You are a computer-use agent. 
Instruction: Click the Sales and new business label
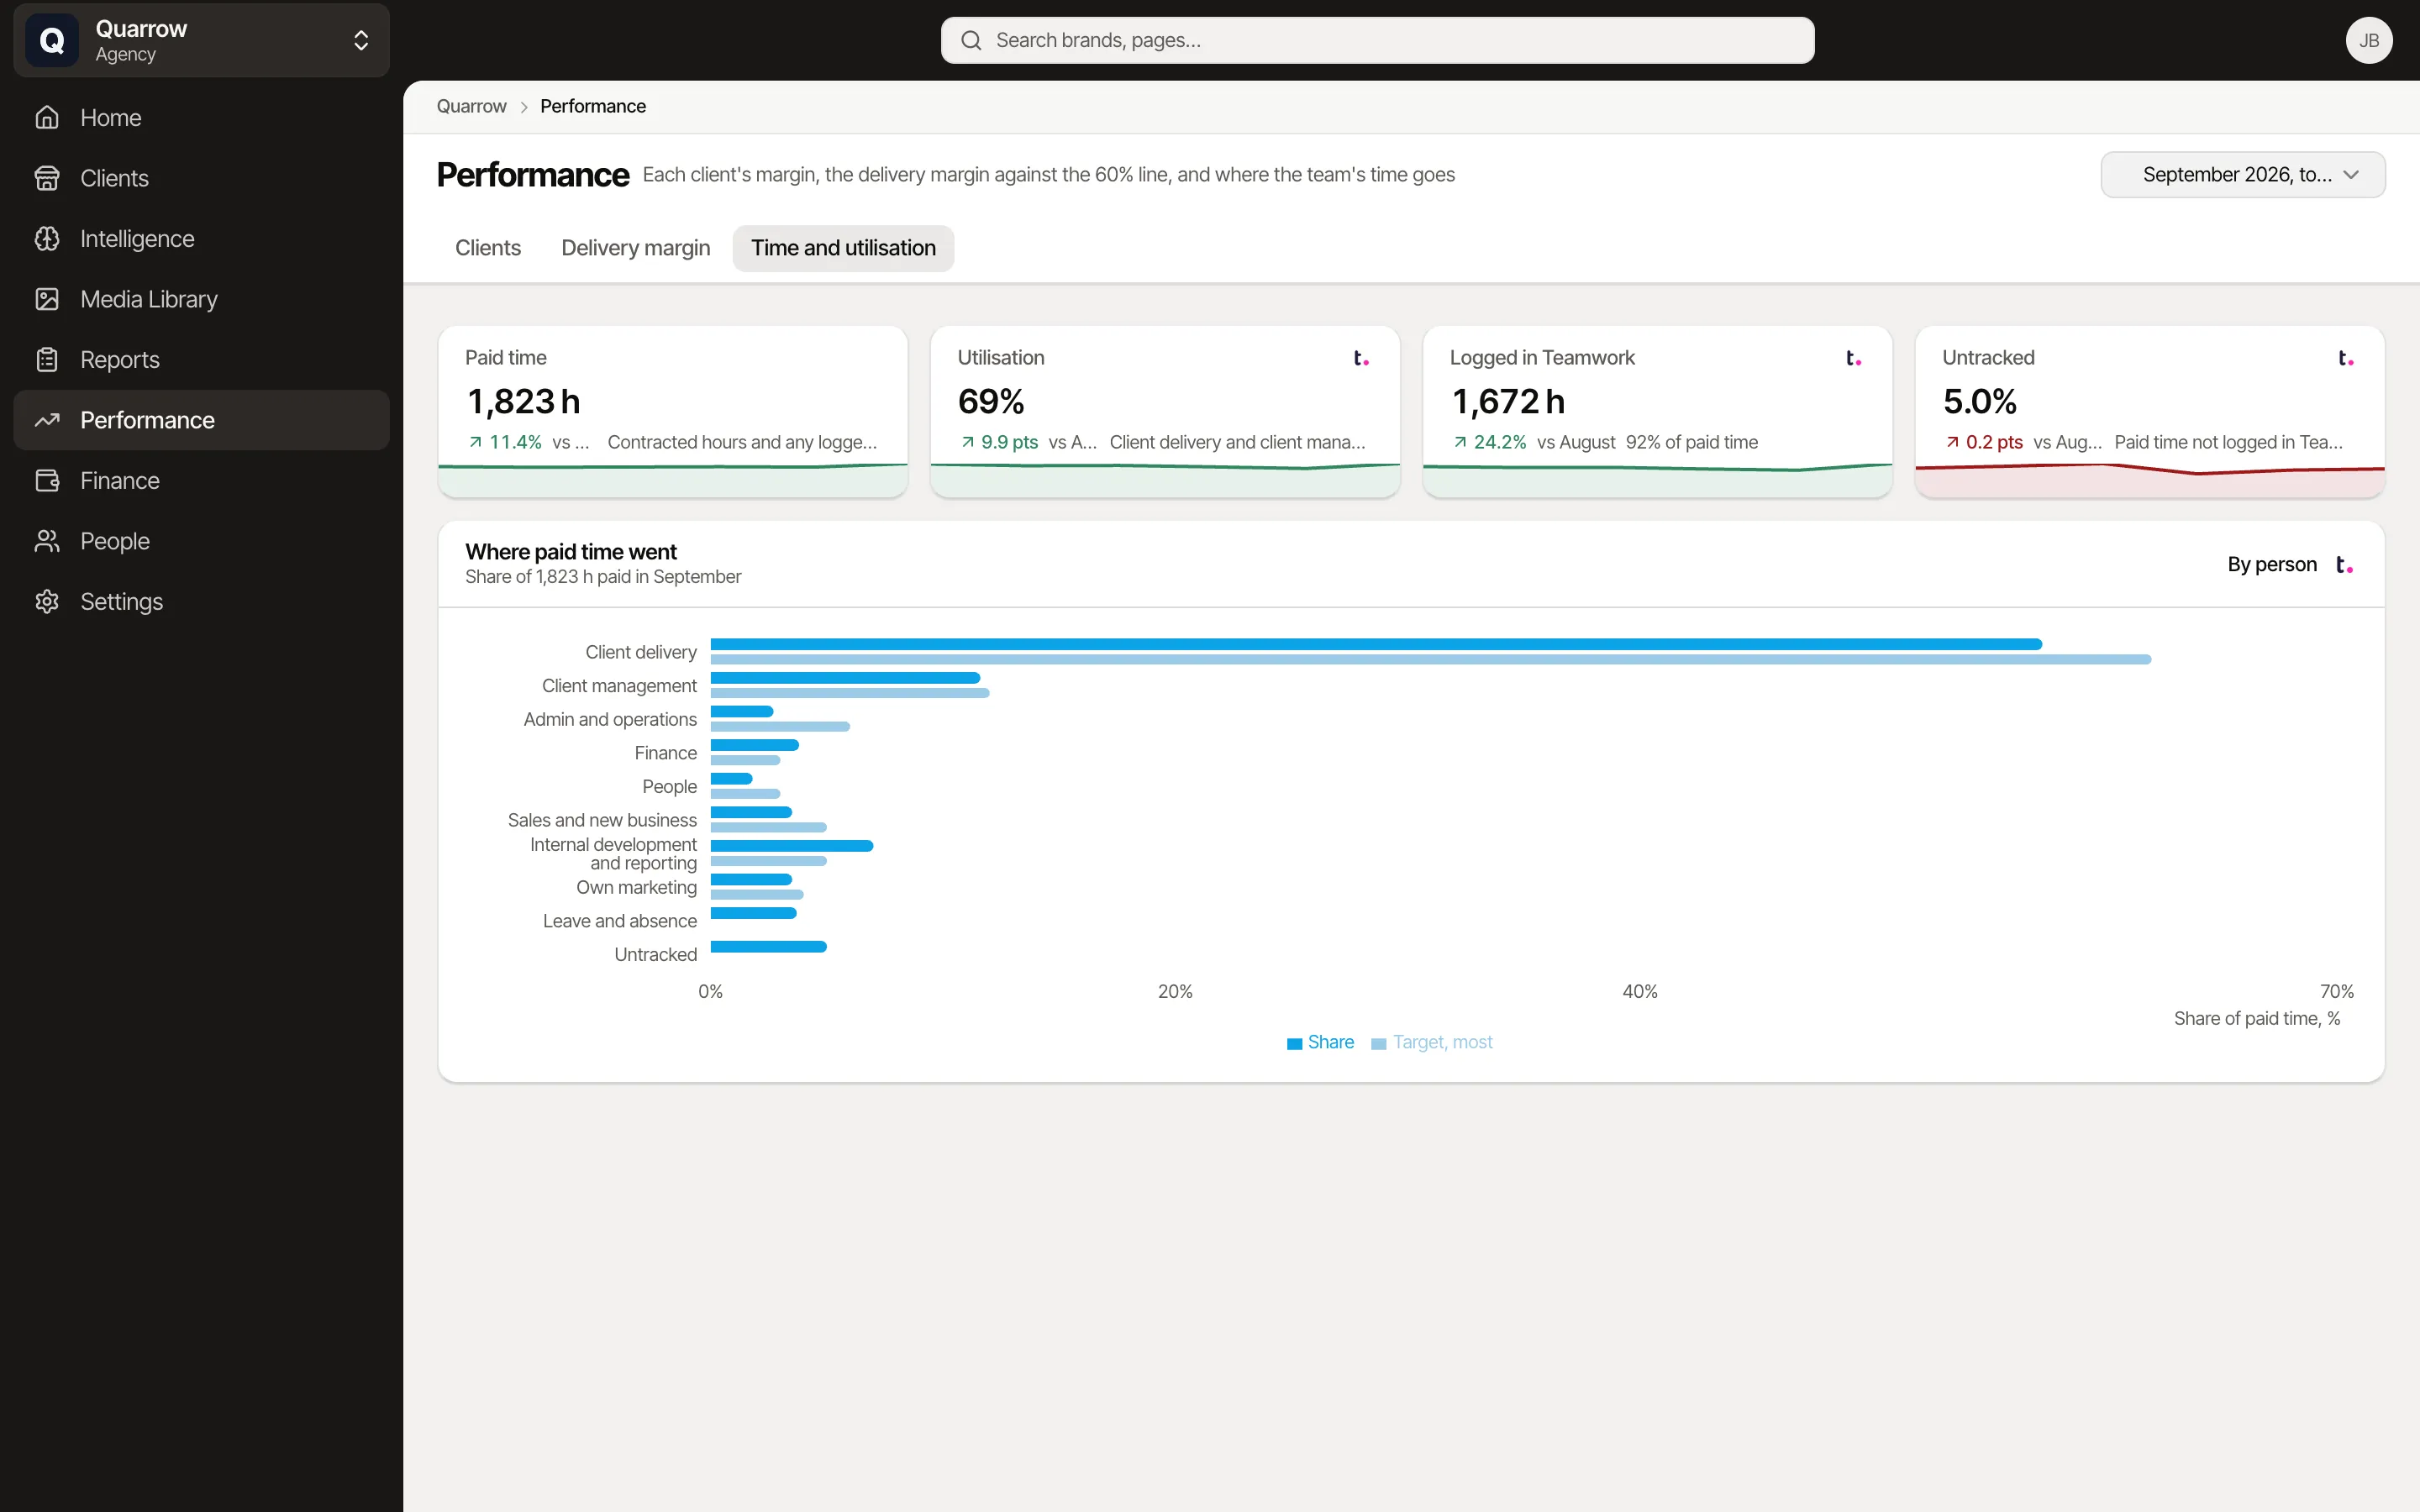(602, 821)
